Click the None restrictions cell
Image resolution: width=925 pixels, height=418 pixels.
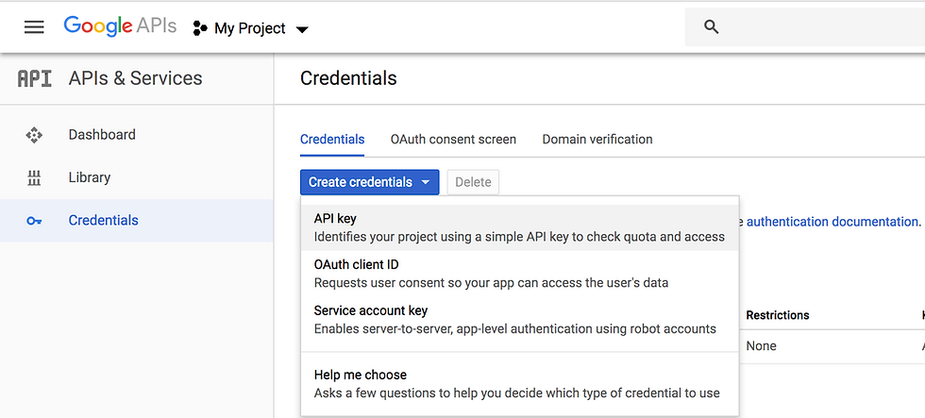[761, 346]
